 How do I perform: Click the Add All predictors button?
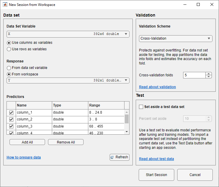point(27,142)
